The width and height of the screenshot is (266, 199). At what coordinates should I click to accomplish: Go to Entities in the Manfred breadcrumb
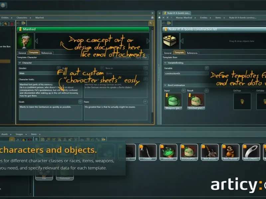(x=5, y=18)
